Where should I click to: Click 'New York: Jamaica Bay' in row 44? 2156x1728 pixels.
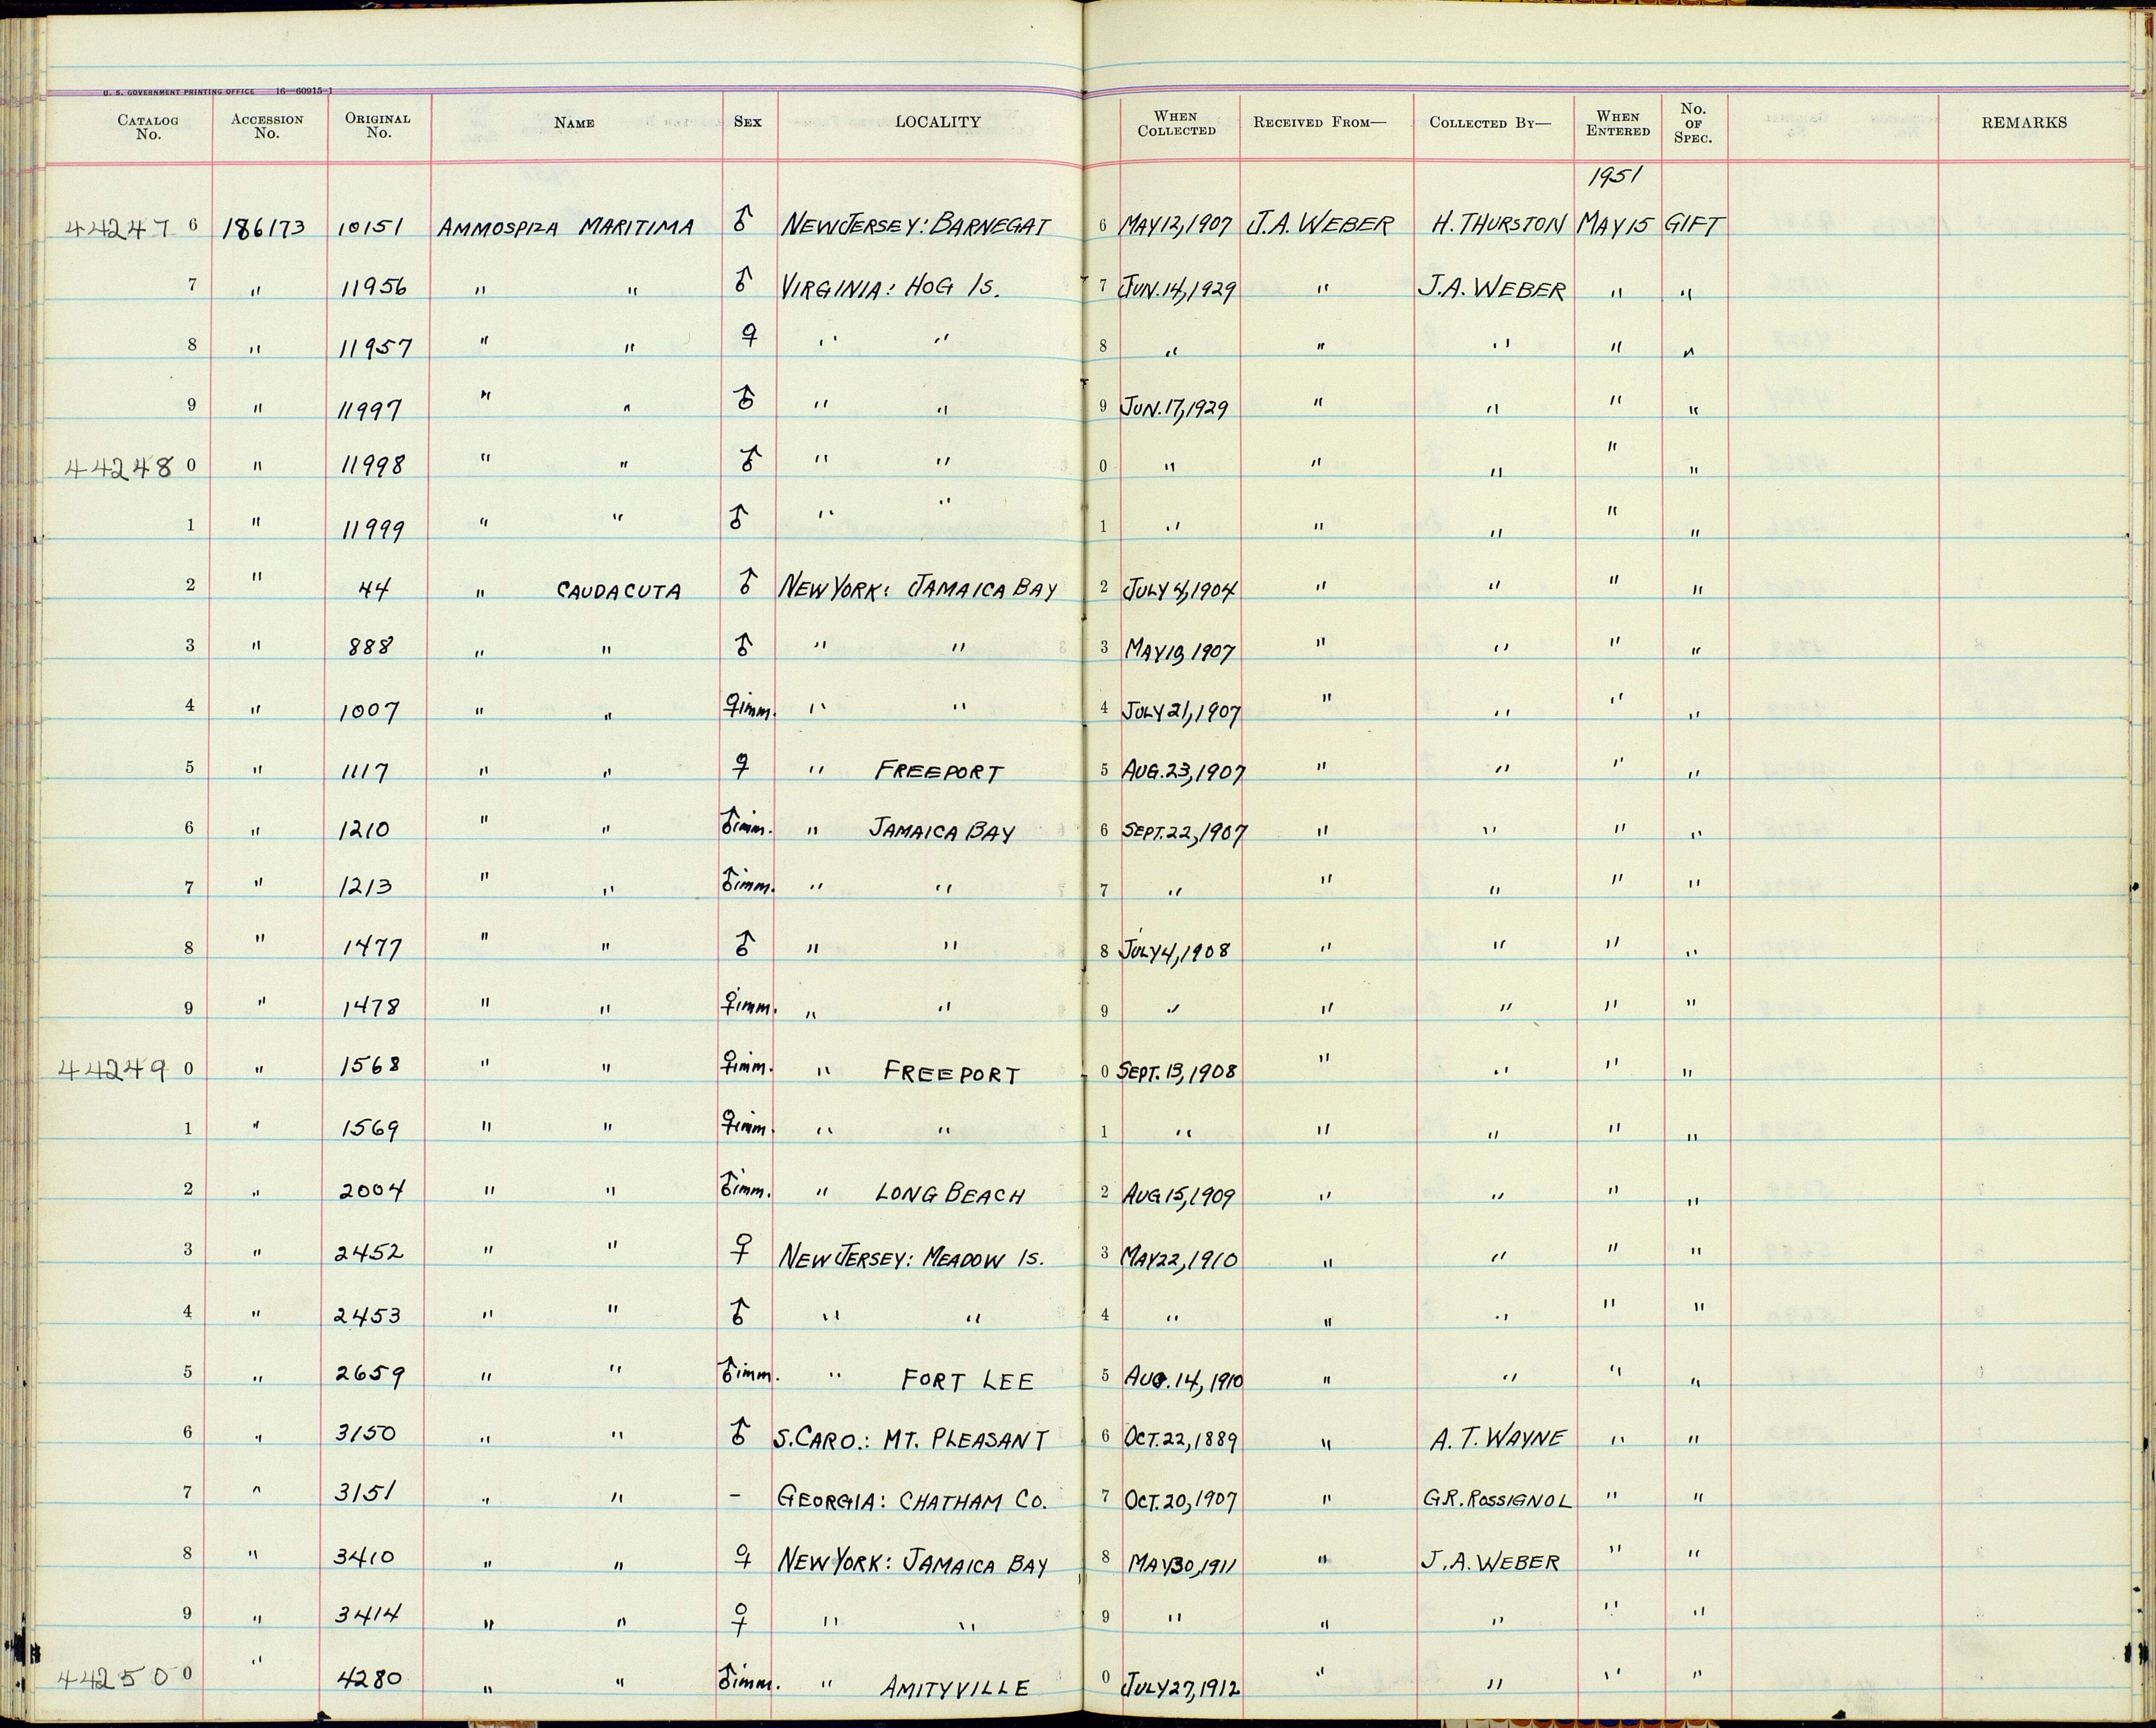point(918,588)
